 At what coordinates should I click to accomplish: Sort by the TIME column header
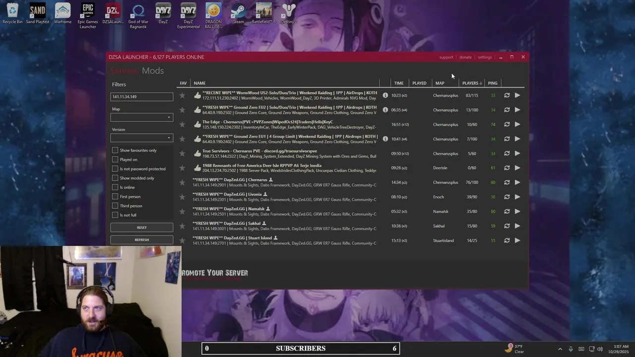(x=399, y=83)
